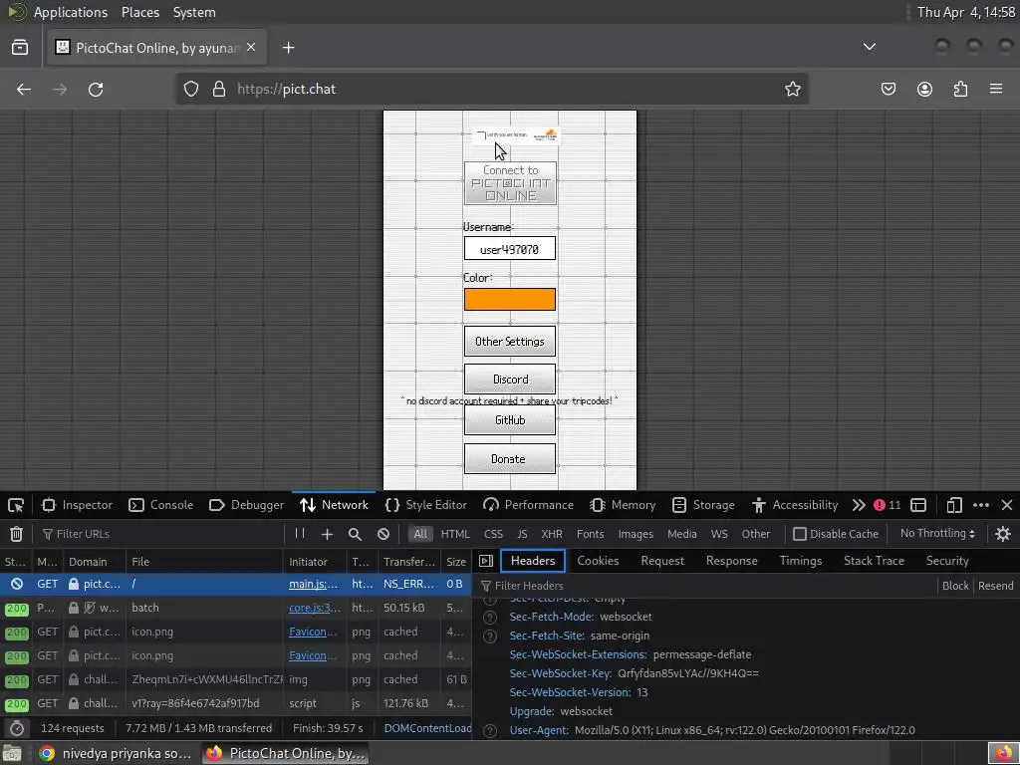Open the Storage tab

[x=703, y=505]
